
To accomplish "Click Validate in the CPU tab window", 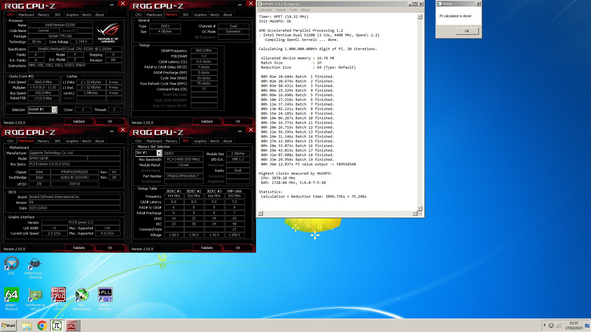I will pyautogui.click(x=79, y=121).
